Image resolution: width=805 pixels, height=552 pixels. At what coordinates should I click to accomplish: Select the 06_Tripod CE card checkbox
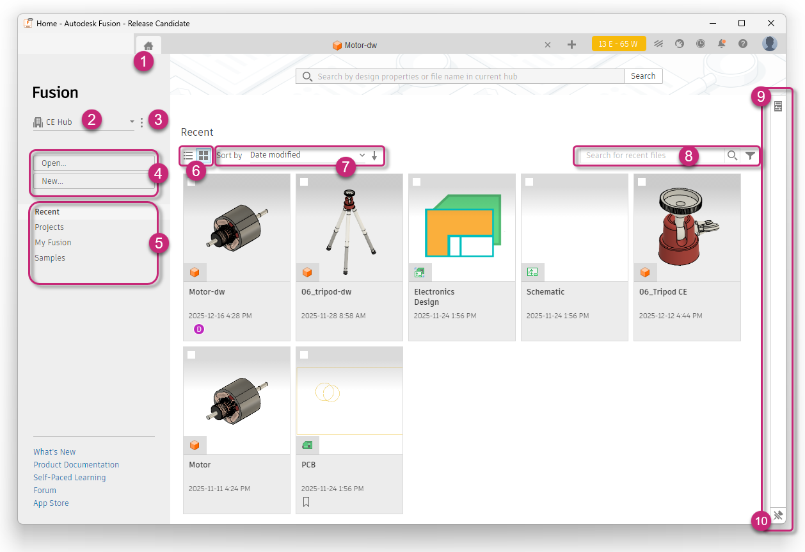click(x=642, y=182)
